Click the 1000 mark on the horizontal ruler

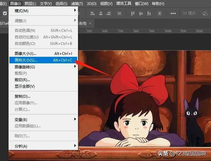coord(168,31)
